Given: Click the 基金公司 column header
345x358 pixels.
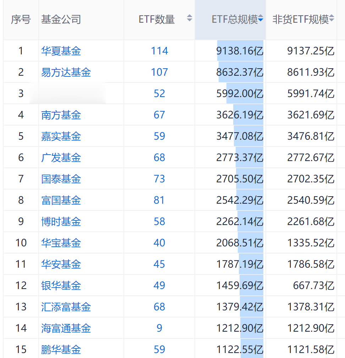Looking at the screenshot, I should click(61, 20).
